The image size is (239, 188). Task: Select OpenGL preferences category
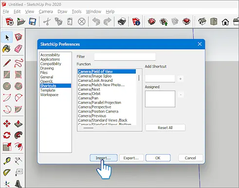(x=47, y=81)
